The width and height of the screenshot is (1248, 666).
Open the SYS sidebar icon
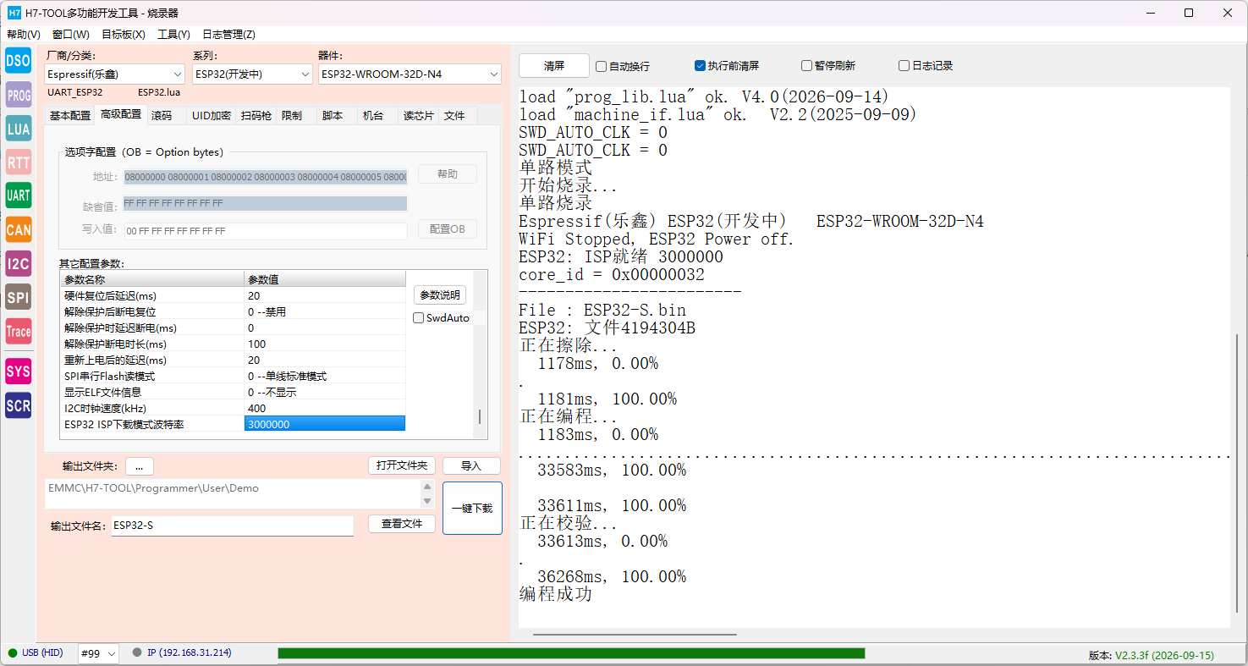click(x=18, y=372)
